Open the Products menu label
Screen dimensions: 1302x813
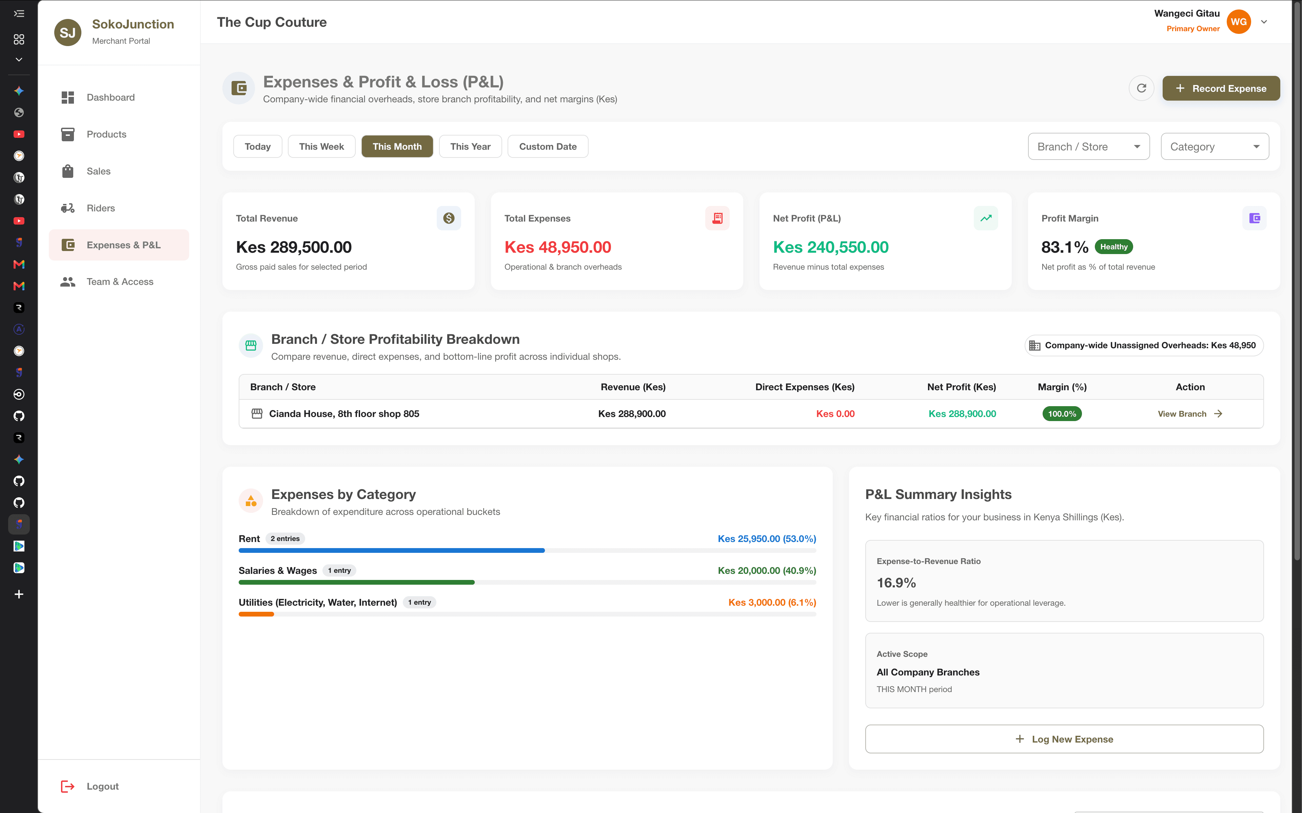(106, 134)
